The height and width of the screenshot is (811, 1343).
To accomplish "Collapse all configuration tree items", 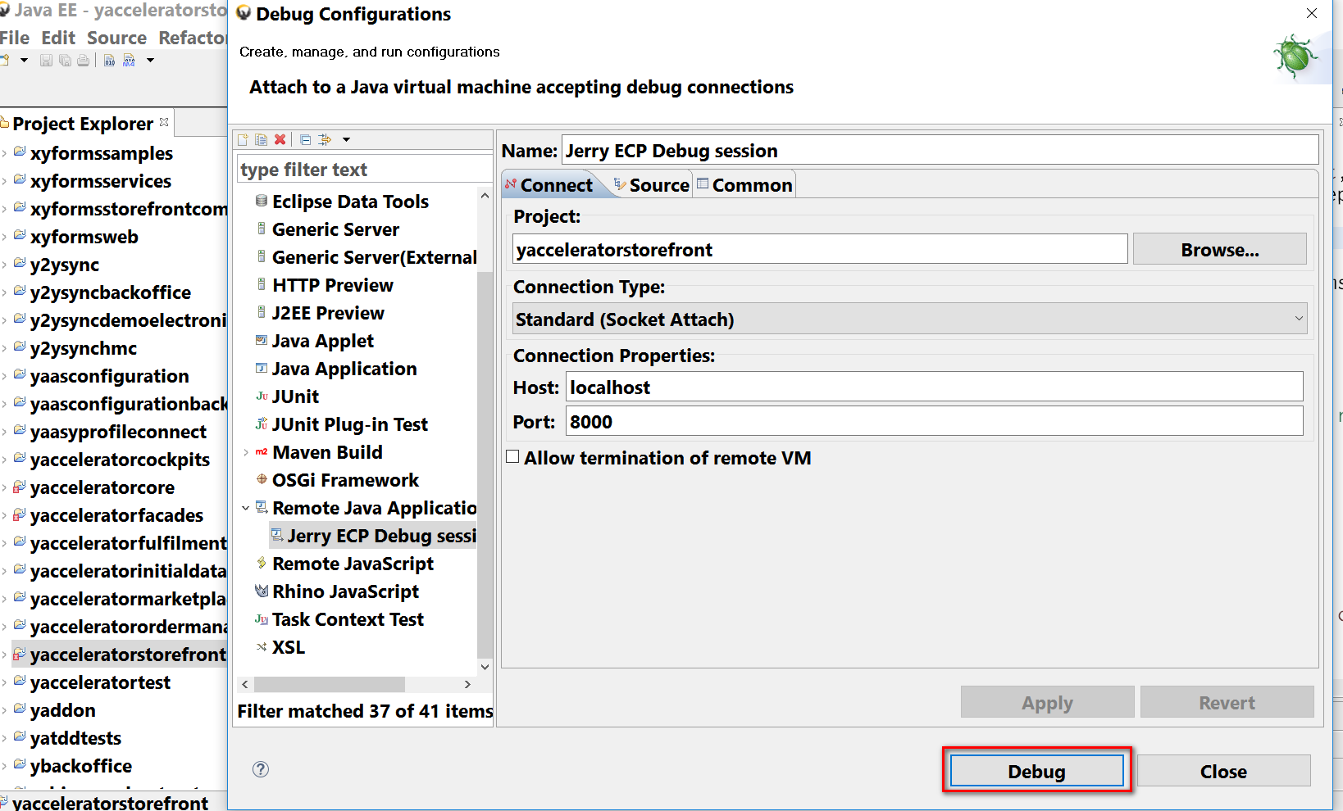I will pyautogui.click(x=305, y=140).
